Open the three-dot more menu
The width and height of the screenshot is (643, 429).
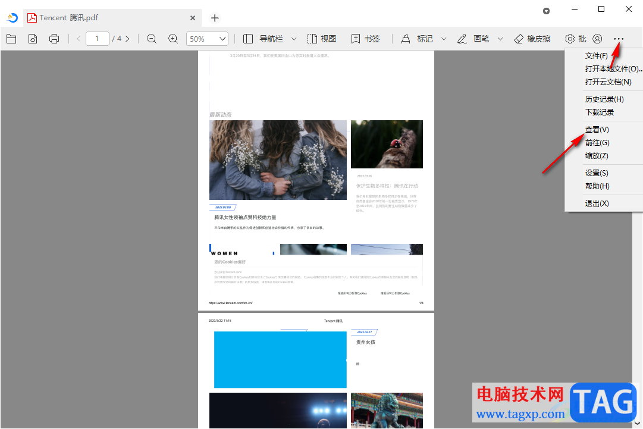coord(619,39)
